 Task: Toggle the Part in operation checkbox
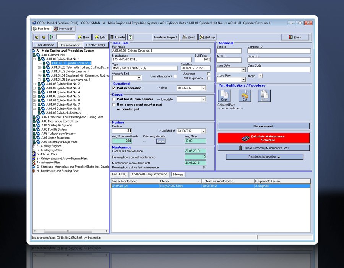point(114,88)
